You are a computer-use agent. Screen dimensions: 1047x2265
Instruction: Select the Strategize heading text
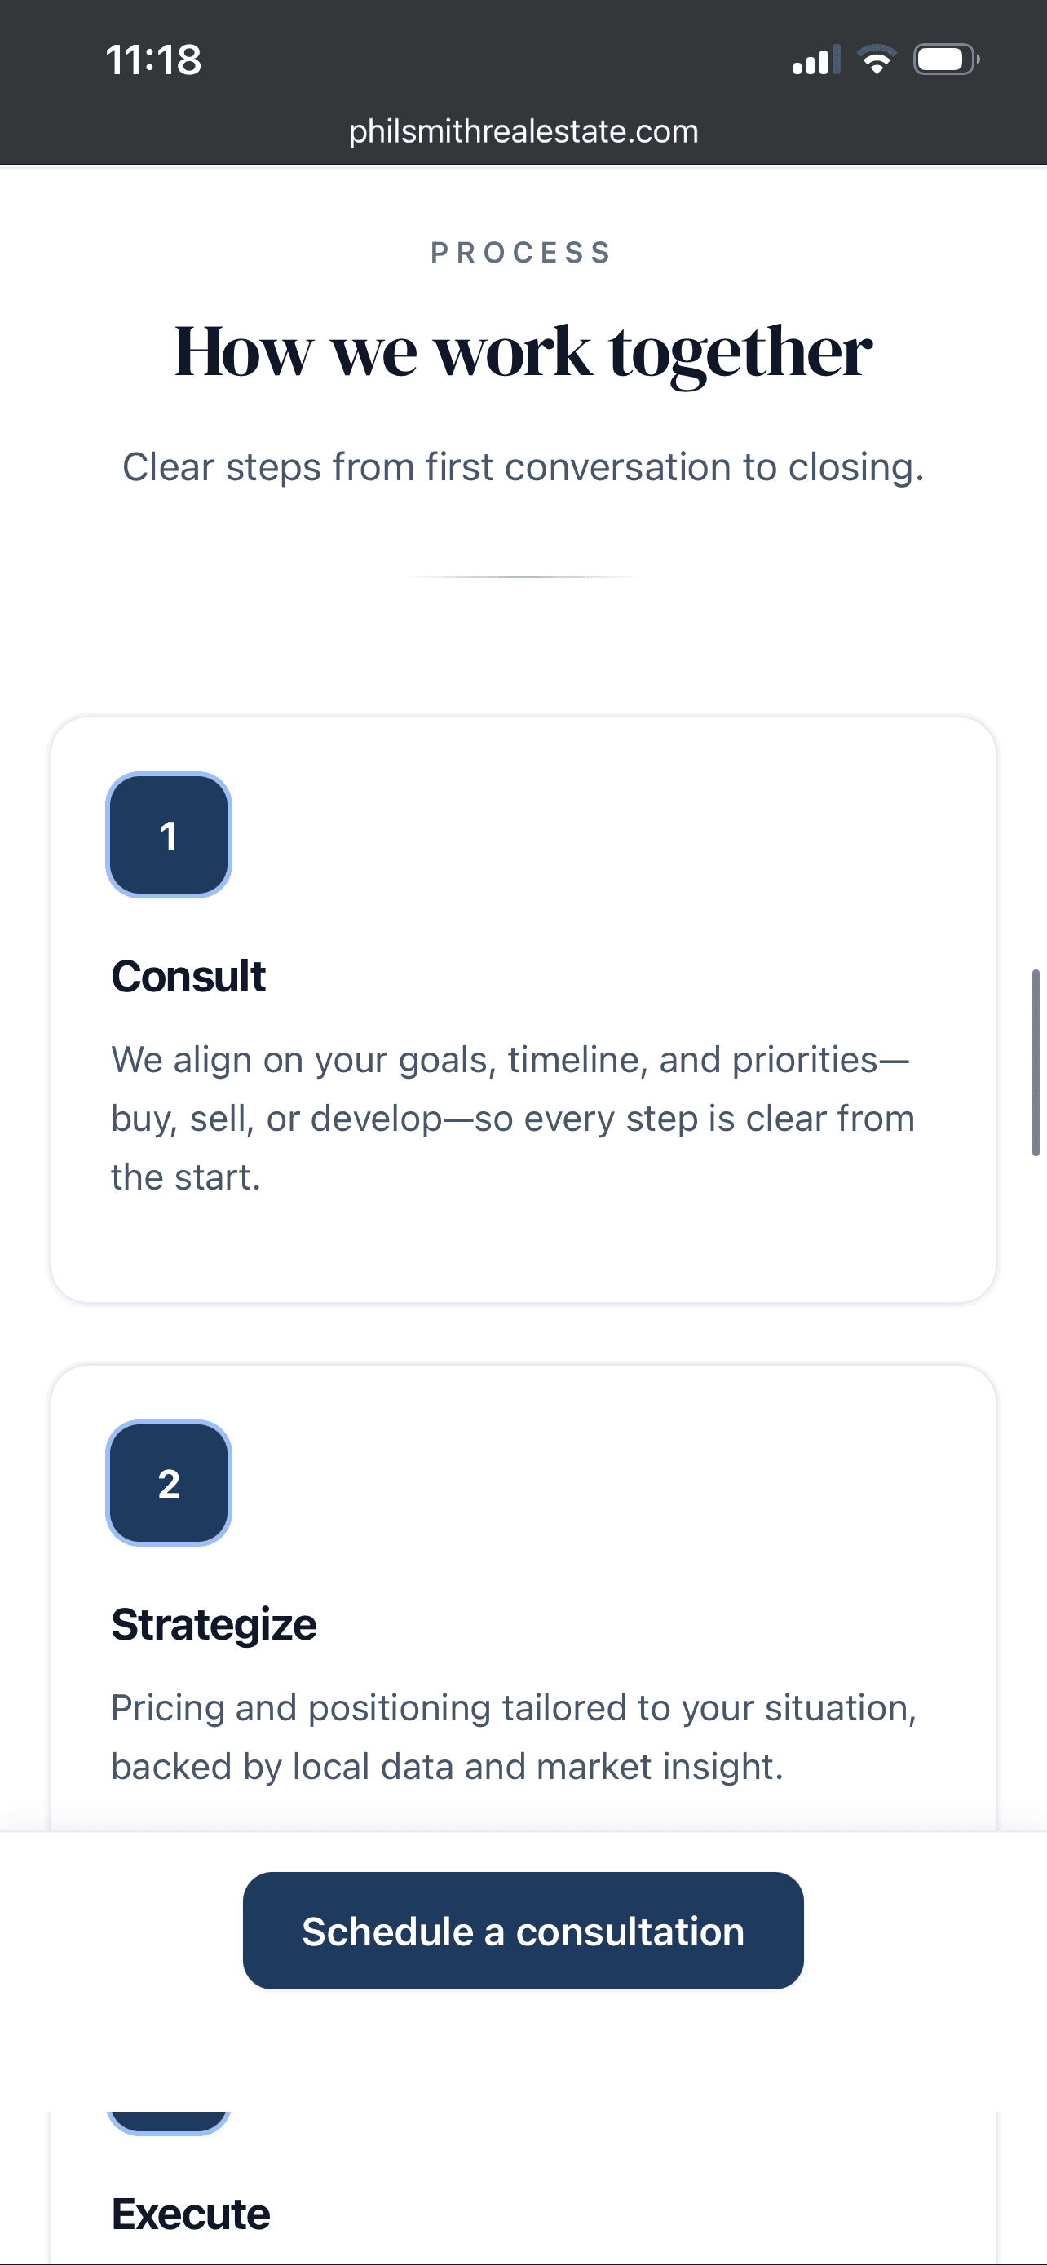click(214, 1623)
